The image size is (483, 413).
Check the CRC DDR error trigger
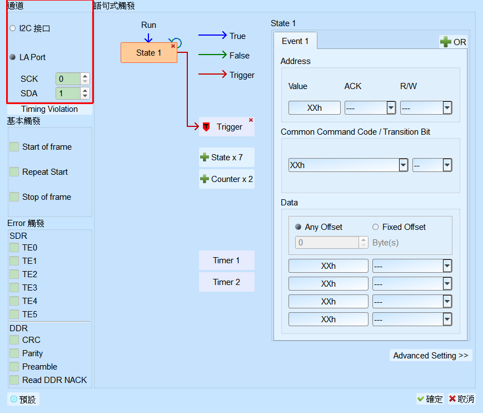(x=14, y=340)
